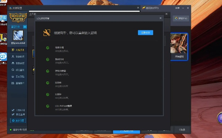222x138 pixels.
Task: Click green check icon beside 游戏分辨率
Action: point(48,71)
